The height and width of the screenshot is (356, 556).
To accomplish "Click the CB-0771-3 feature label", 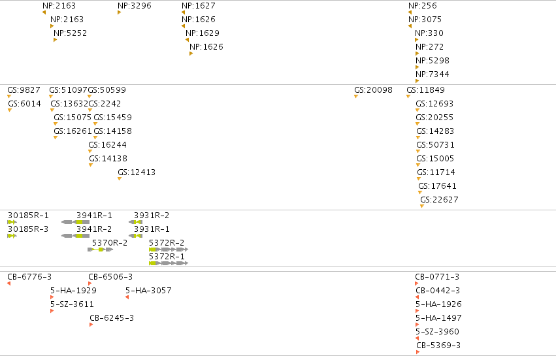I will (437, 276).
